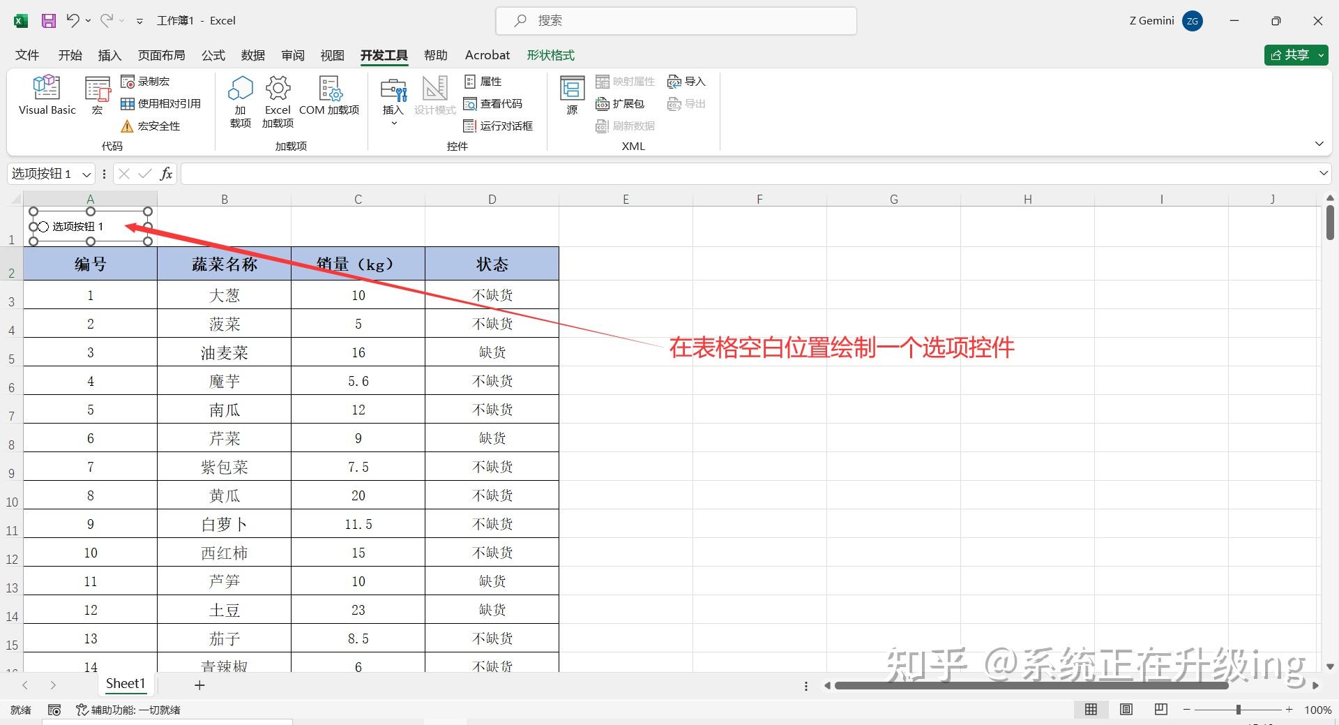Viewport: 1339px width, 725px height.
Task: Click Run Dialog (运行对话框)
Action: click(x=498, y=126)
